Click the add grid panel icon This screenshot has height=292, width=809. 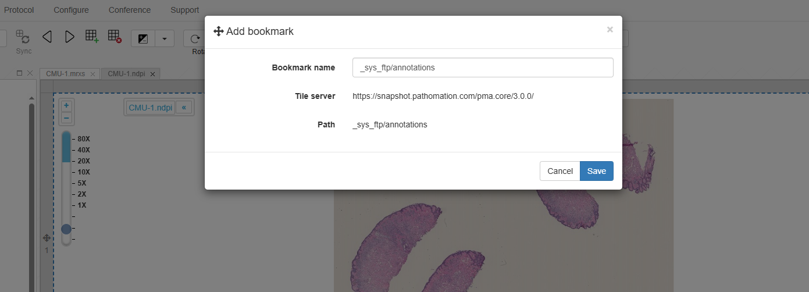92,37
